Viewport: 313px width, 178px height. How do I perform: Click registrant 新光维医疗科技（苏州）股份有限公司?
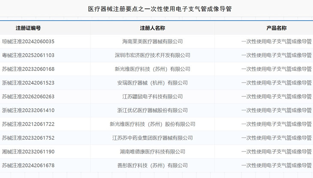coord(153,124)
